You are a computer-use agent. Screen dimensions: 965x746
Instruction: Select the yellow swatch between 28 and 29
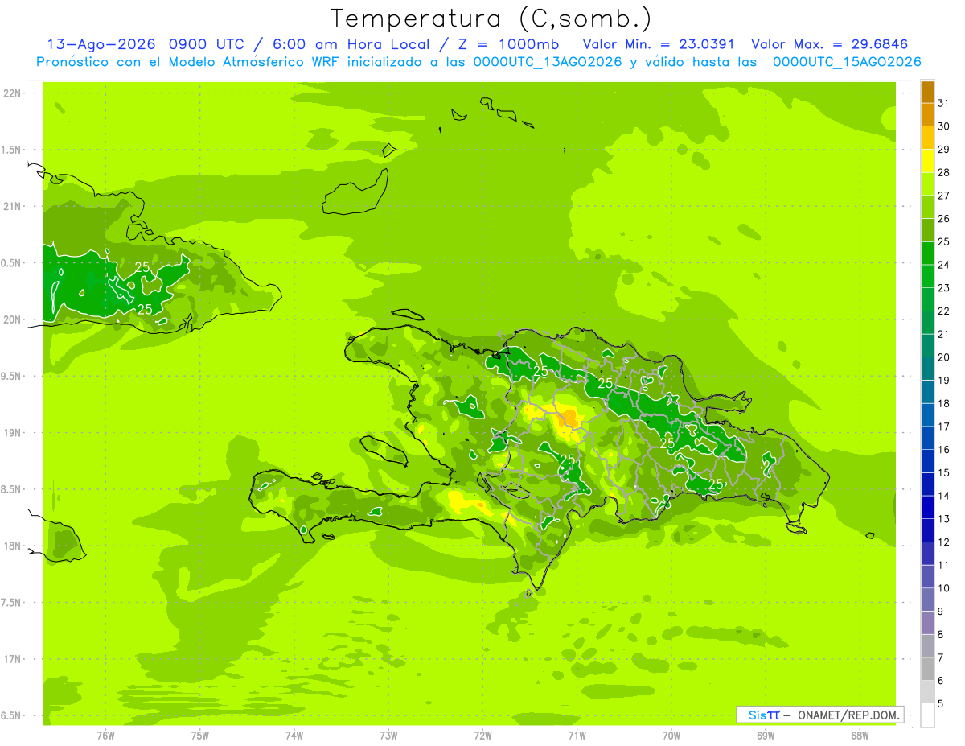[x=927, y=161]
